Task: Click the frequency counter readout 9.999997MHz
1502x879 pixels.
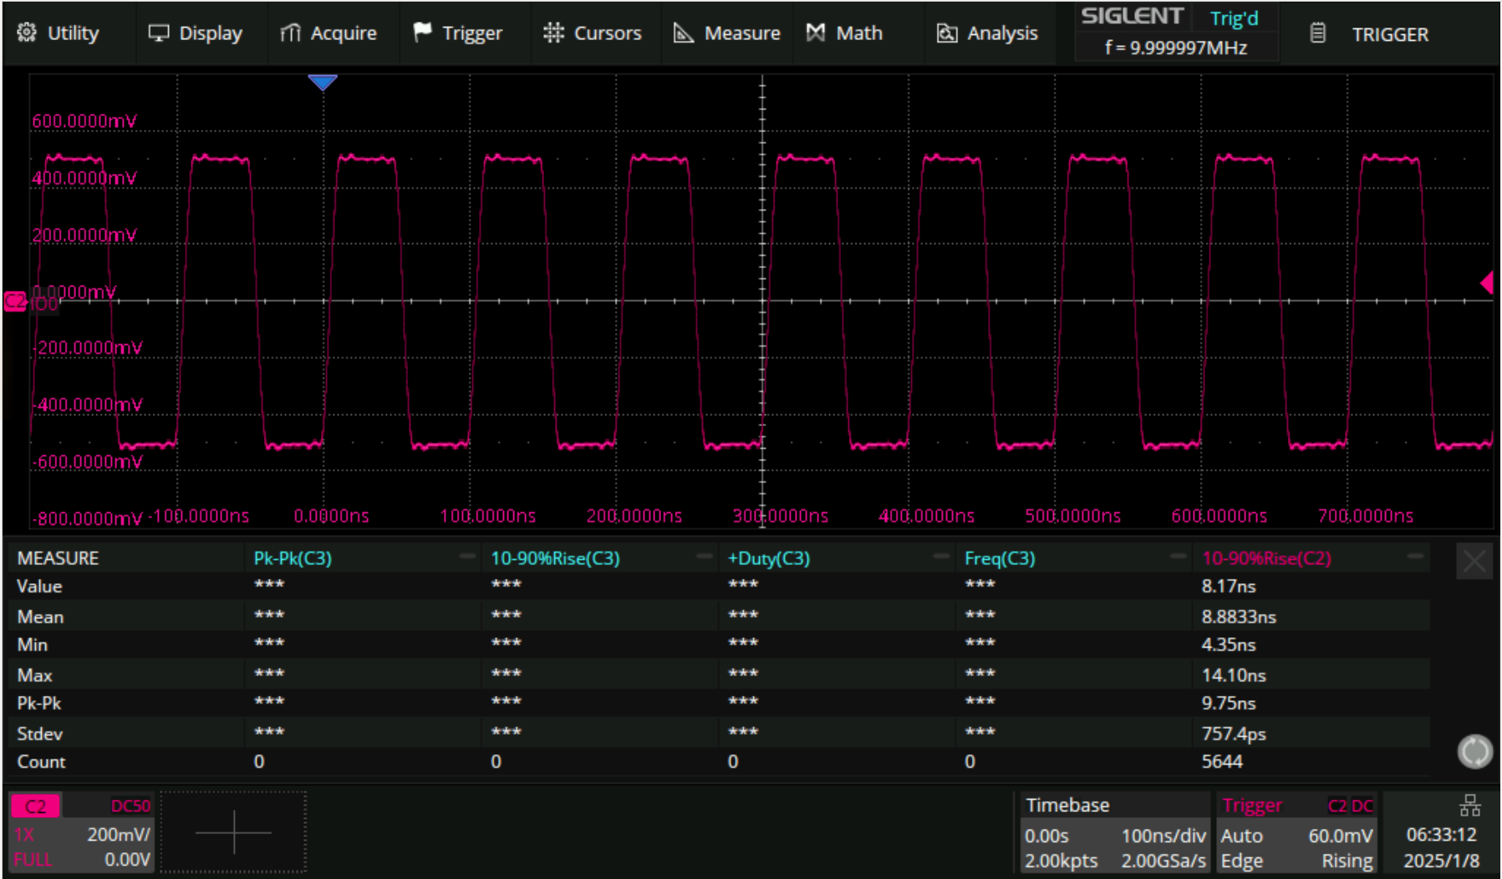Action: 1176,48
